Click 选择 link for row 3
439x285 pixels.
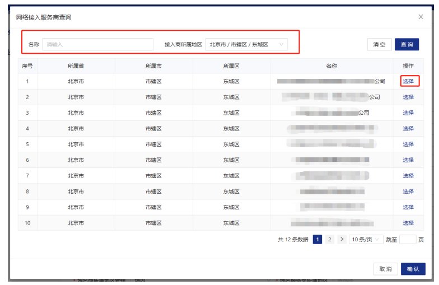coord(408,113)
